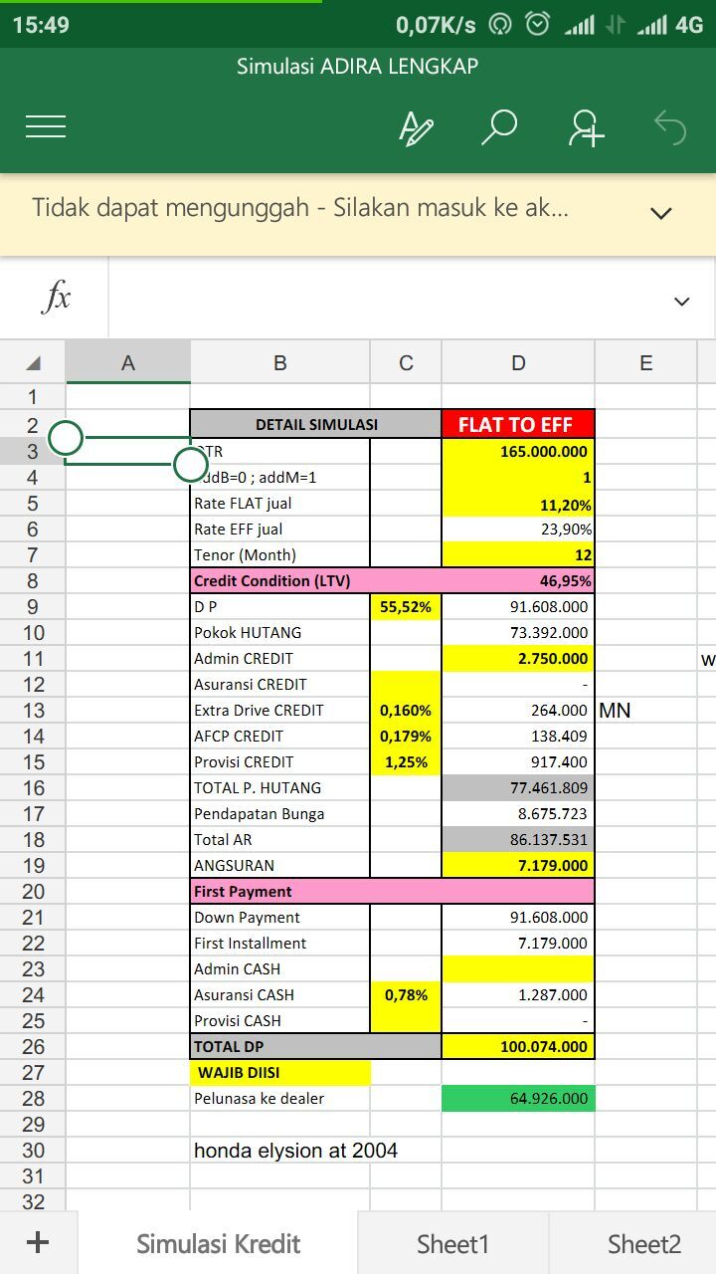
Task: Select the 'Pokok HUTANG' cell
Action: click(279, 632)
